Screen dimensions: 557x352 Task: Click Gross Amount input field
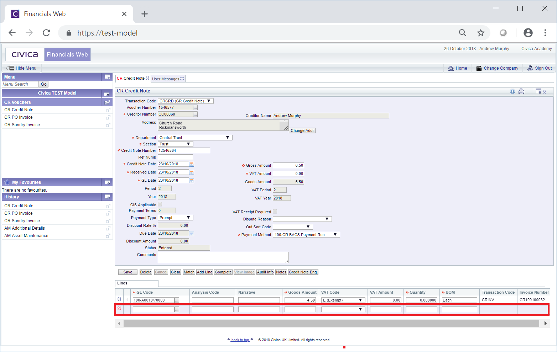pyautogui.click(x=288, y=165)
